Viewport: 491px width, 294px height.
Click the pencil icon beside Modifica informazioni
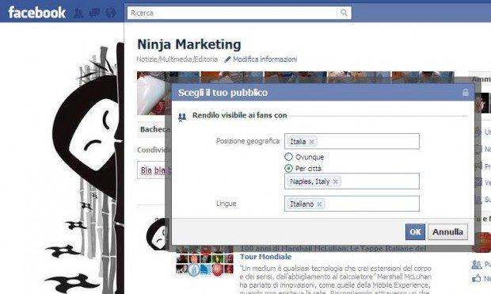[227, 59]
